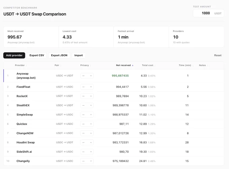Select the RocketX provider name
229x169 pixels.
[22, 96]
